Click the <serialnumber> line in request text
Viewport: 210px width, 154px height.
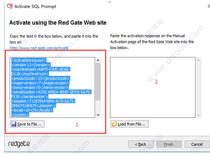pyautogui.click(x=51, y=92)
